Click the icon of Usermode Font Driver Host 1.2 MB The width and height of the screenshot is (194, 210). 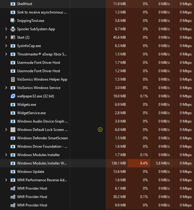pos(13,71)
